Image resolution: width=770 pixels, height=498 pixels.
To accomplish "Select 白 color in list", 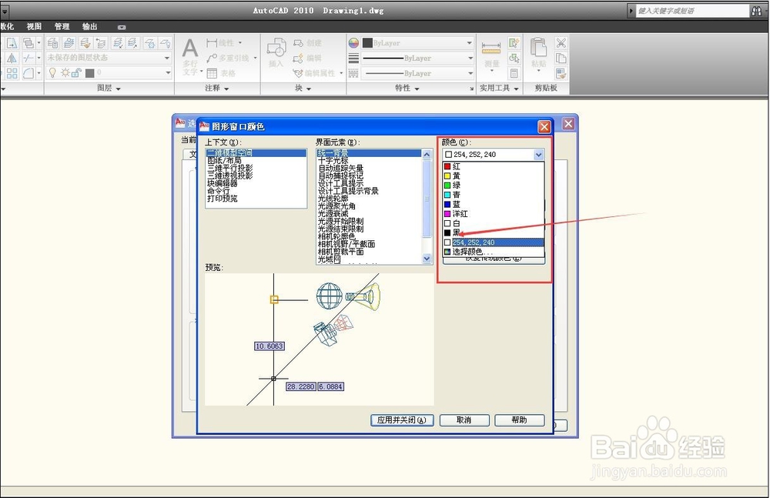I will pyautogui.click(x=494, y=223).
